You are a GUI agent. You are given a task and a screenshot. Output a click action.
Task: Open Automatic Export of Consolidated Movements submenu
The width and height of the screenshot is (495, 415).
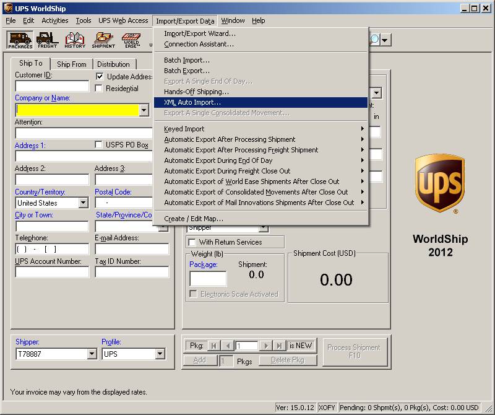click(260, 192)
